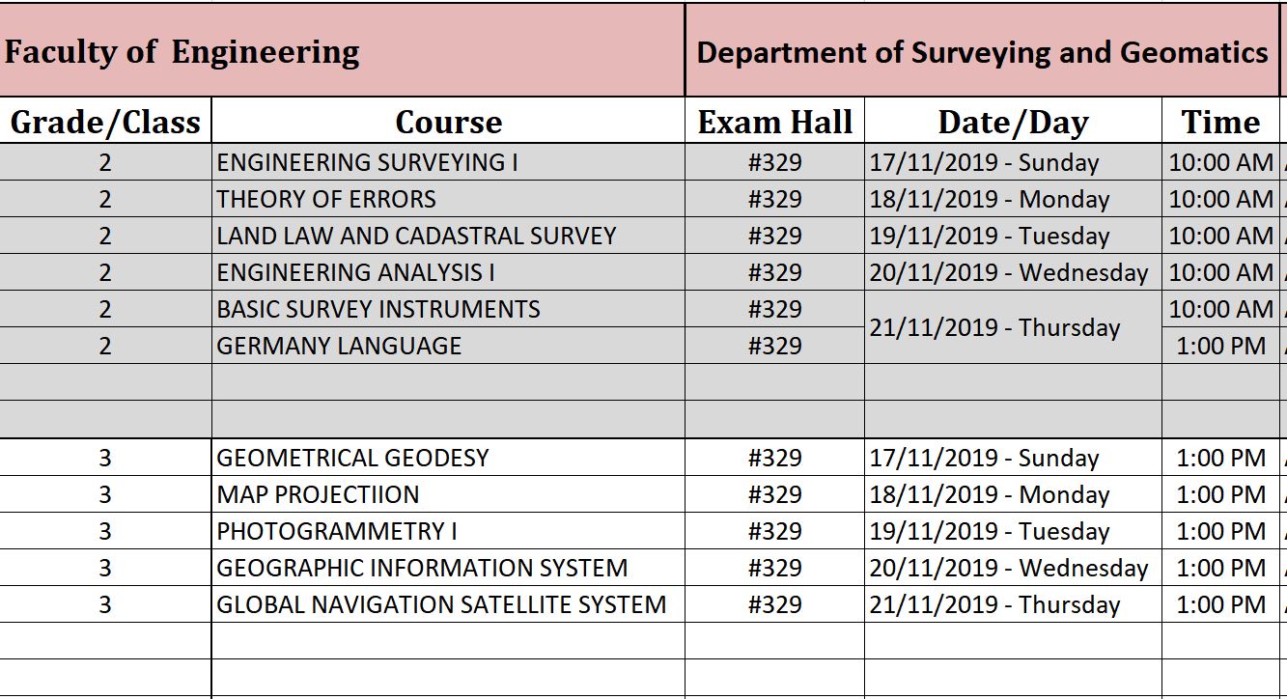
Task: Click the merged 21/11/2019 - Thursday date cell
Action: 994,327
